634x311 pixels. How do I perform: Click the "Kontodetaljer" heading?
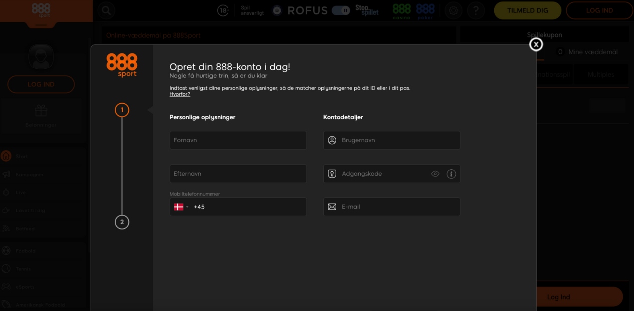pyautogui.click(x=343, y=117)
